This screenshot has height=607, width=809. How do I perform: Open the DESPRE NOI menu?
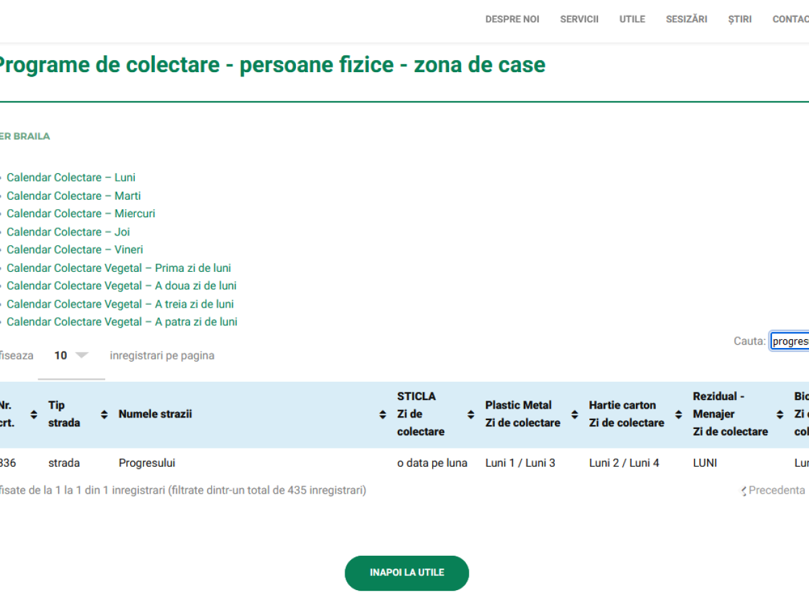(512, 19)
